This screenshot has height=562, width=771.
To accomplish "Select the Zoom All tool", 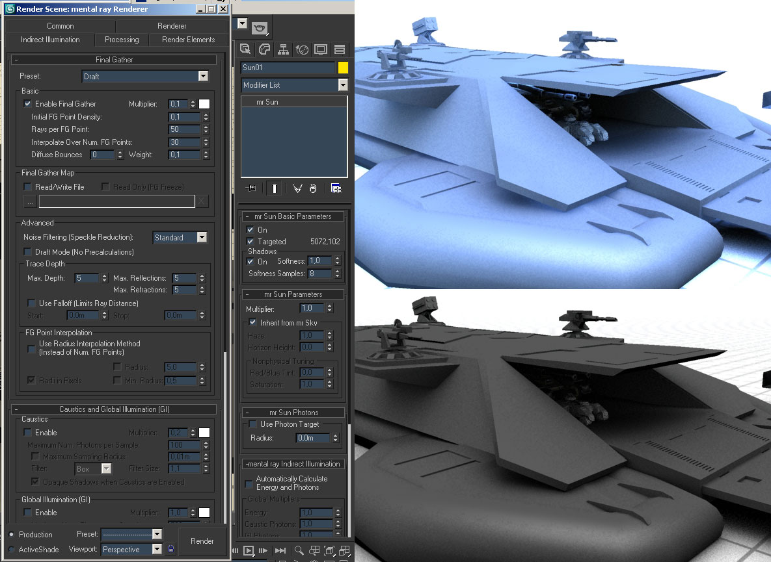I will (314, 551).
